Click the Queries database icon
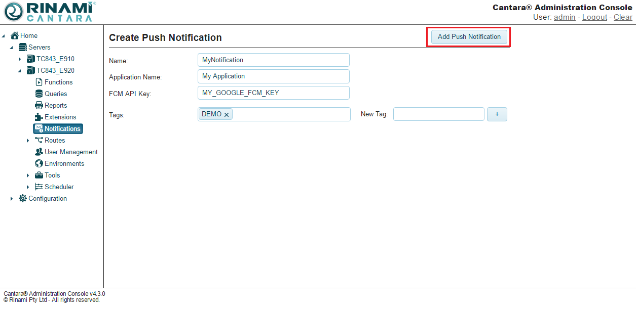The width and height of the screenshot is (636, 310). tap(39, 94)
